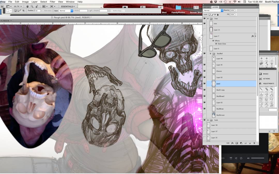The height and width of the screenshot is (174, 279).
Task: Select the Zoom tool magnifier icon
Action: (32, 6)
